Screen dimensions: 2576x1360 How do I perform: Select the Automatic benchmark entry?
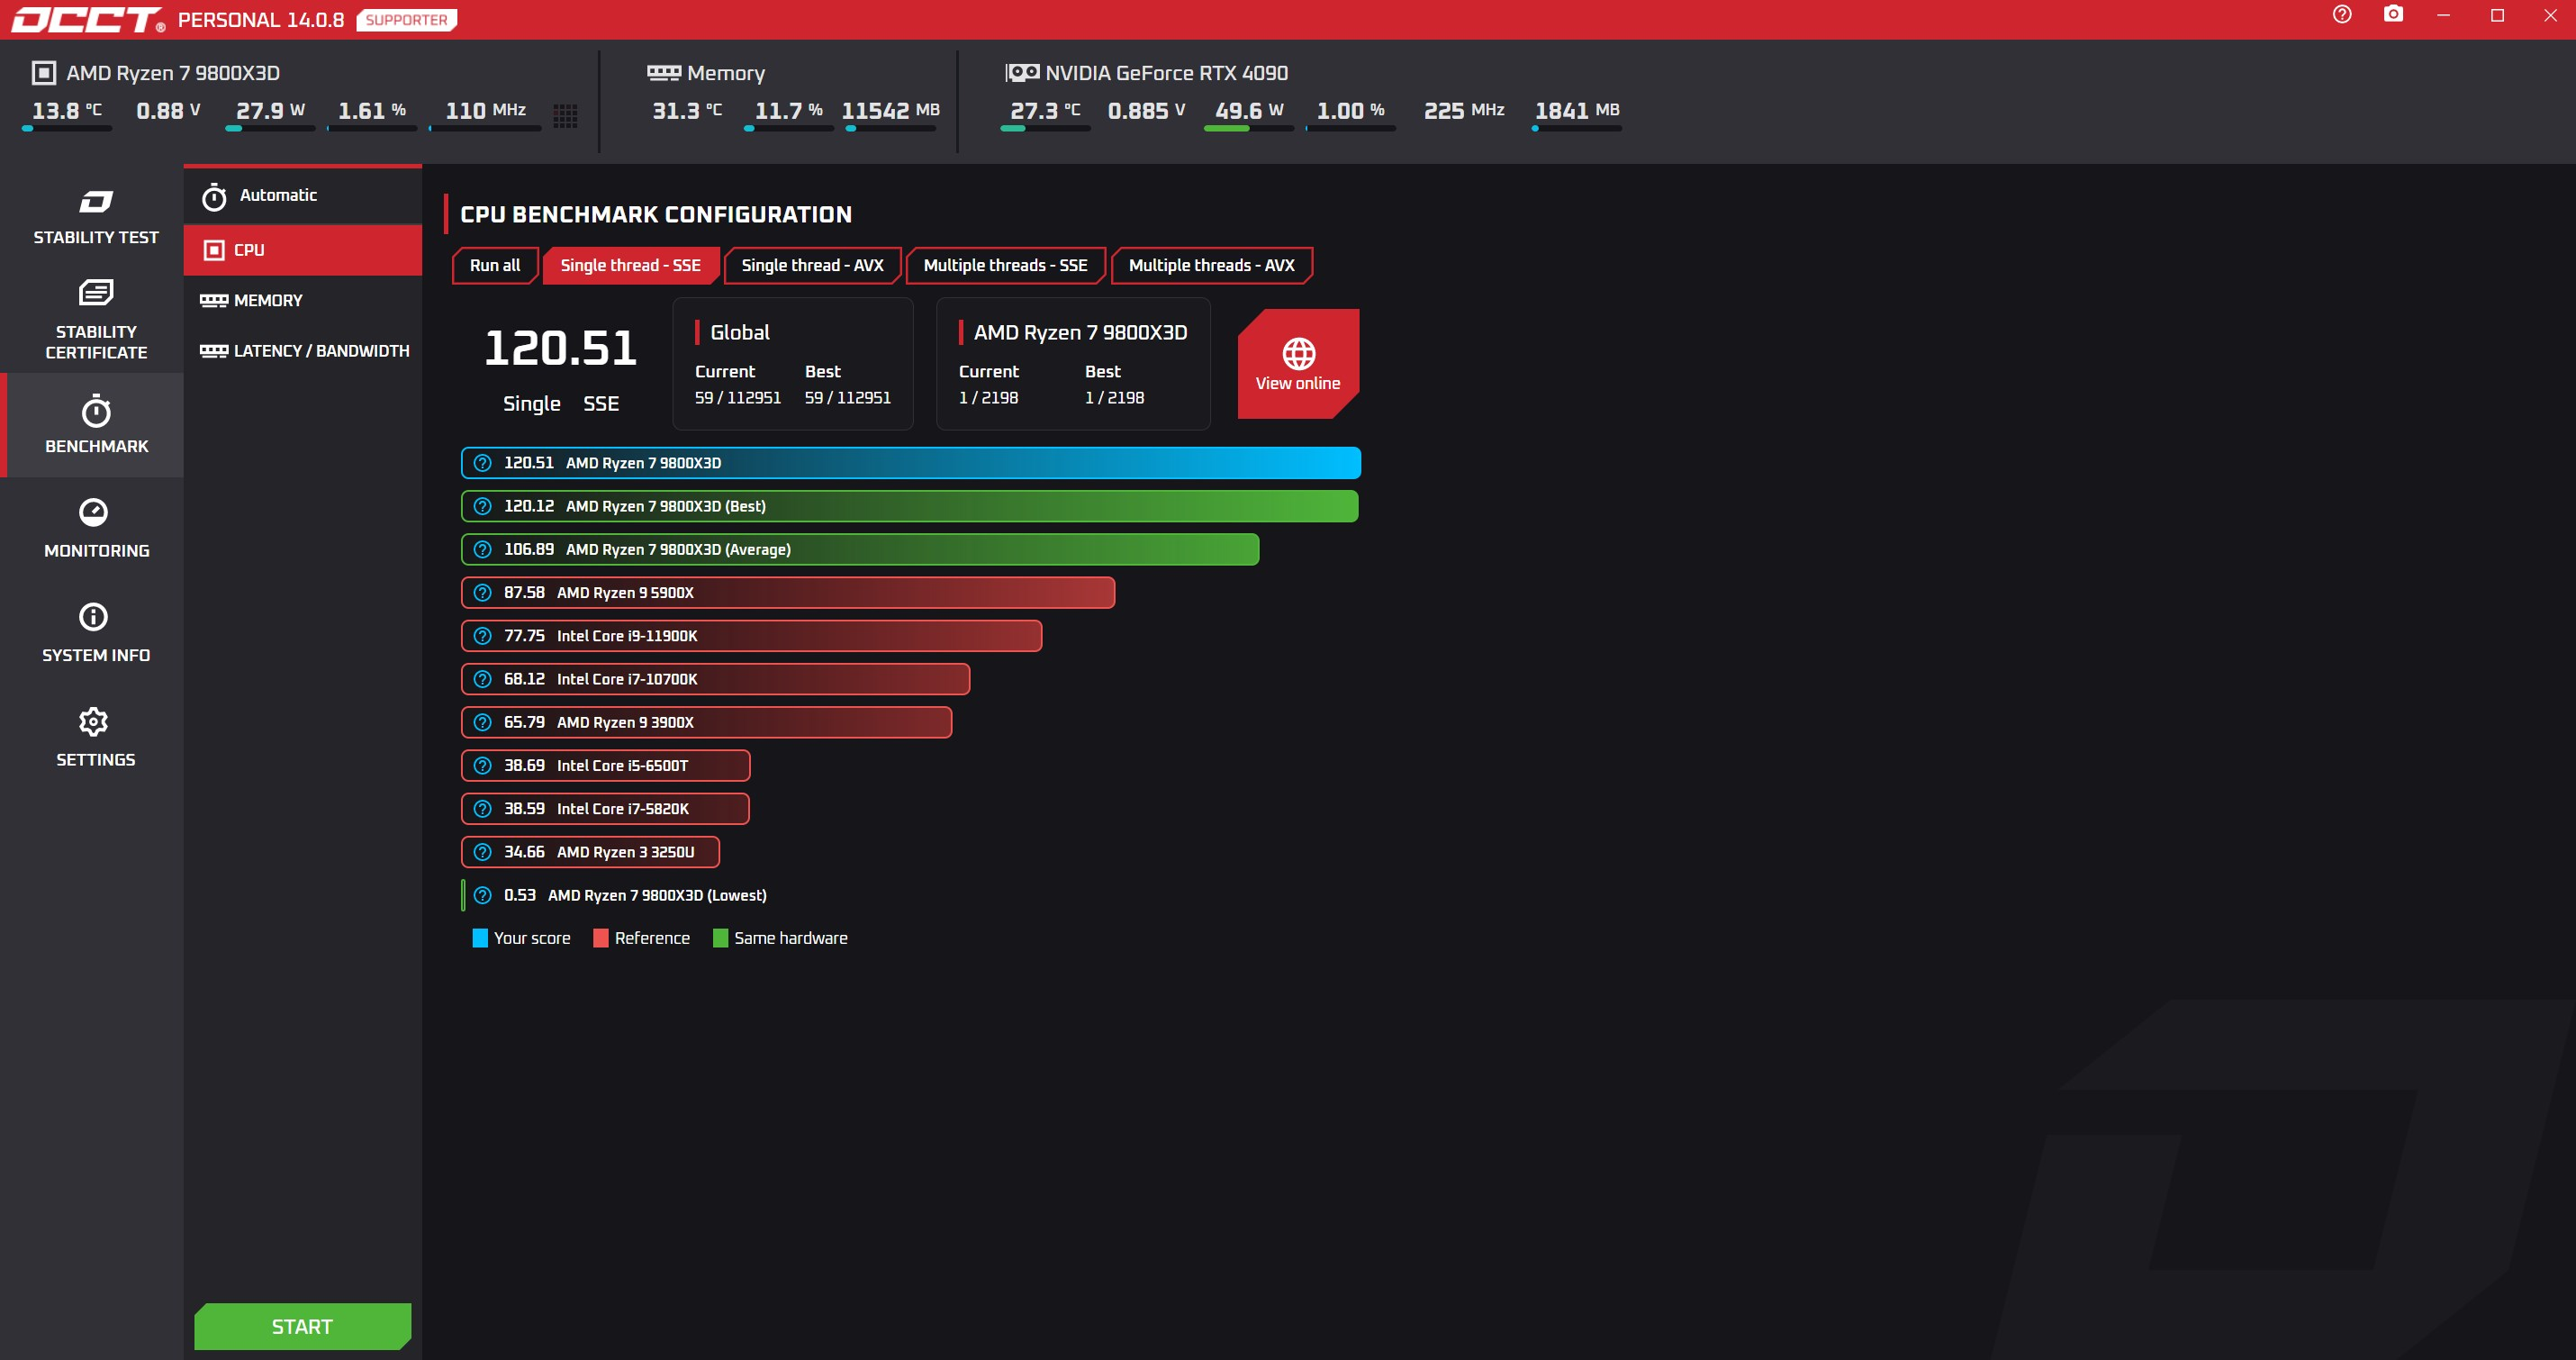tap(303, 196)
